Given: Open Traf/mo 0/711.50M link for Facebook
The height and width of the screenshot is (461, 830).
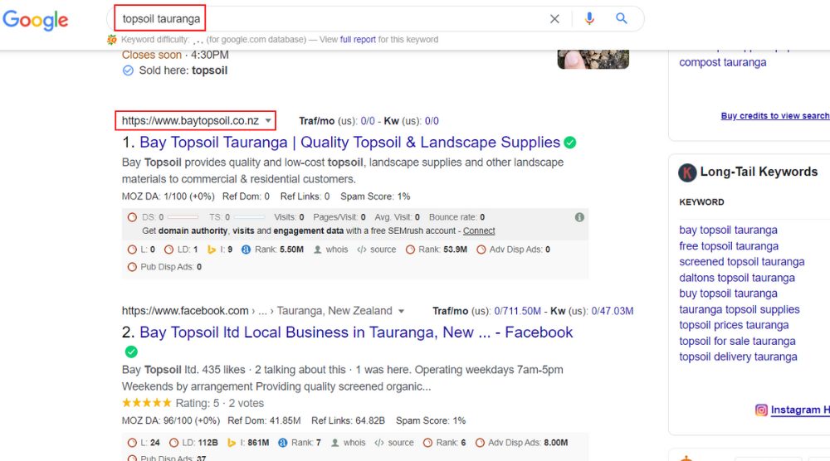Looking at the screenshot, I should tap(518, 312).
